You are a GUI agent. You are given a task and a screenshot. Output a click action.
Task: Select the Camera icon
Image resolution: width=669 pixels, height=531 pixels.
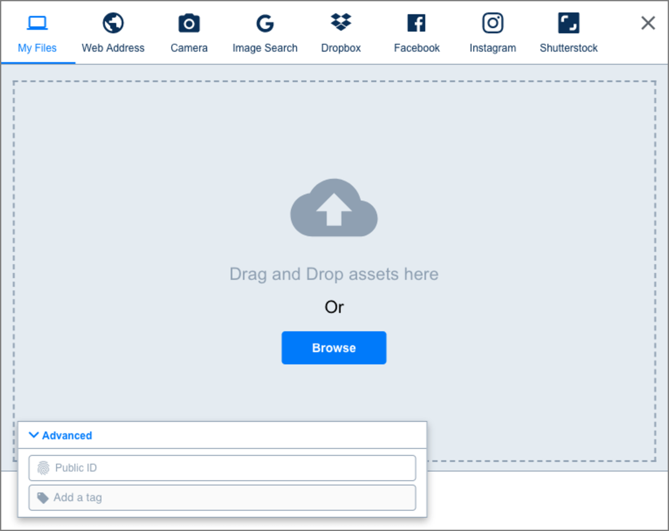(x=189, y=23)
